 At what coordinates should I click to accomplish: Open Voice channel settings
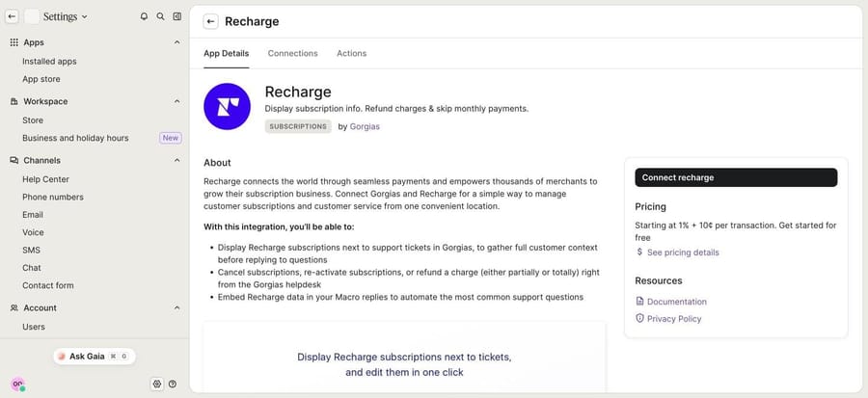pos(33,232)
